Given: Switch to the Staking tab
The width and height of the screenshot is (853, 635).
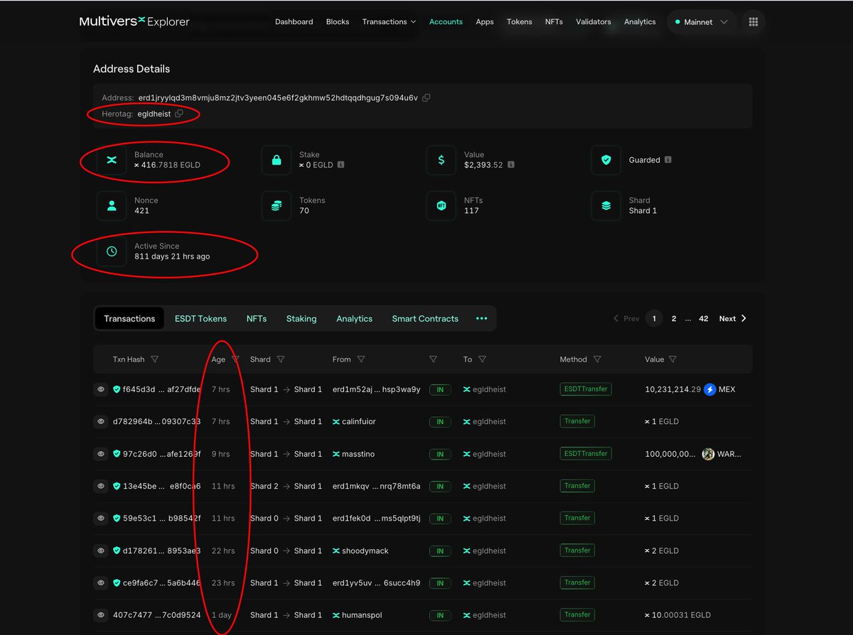Looking at the screenshot, I should coord(301,319).
